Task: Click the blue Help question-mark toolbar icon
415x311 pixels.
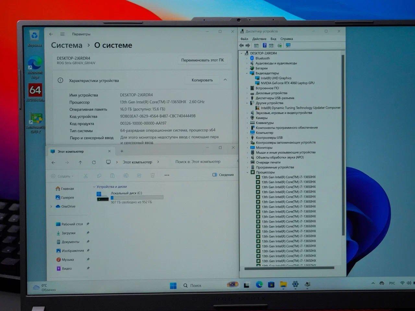Action: 265,46
